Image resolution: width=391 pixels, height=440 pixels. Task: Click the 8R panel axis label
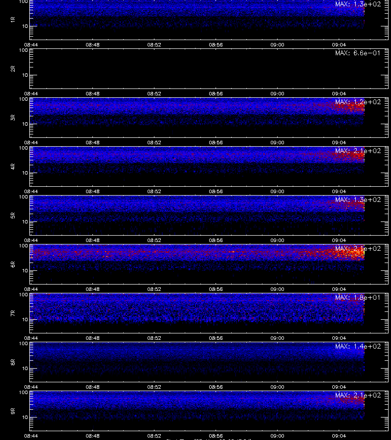coord(13,362)
